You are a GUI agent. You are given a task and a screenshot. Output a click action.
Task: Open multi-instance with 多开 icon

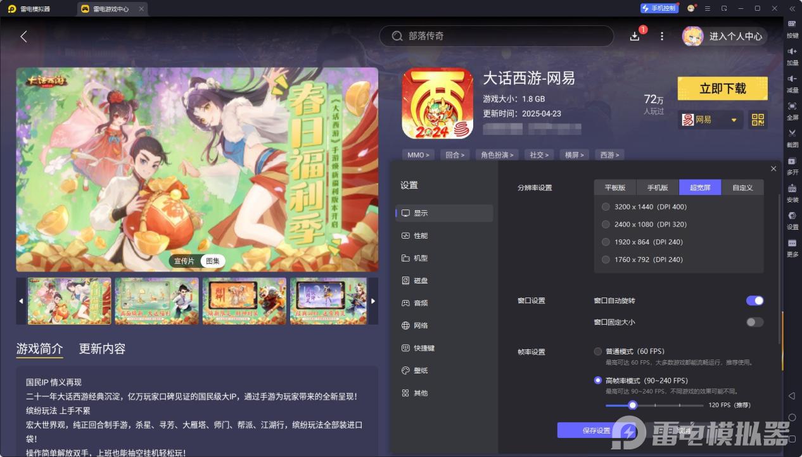(792, 165)
